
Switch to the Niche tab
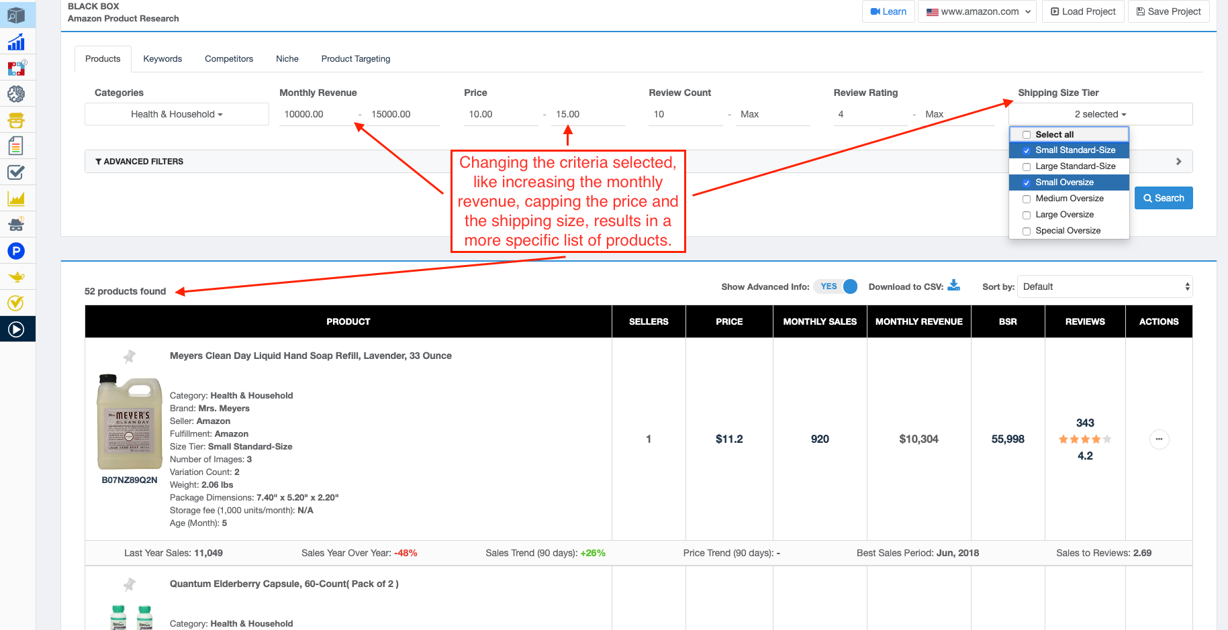point(287,59)
